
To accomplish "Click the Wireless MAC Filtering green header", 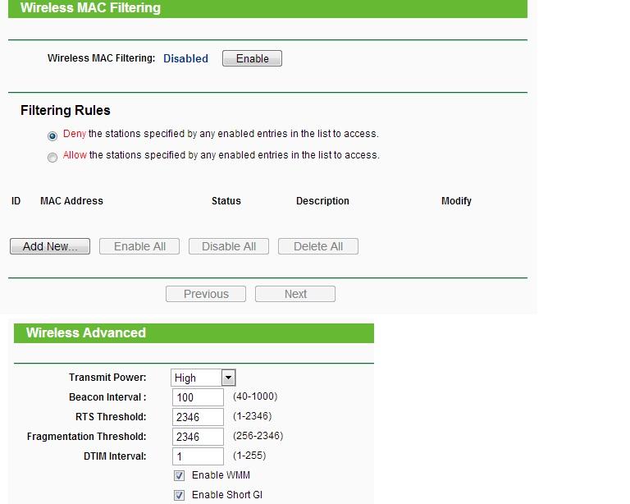I will (x=267, y=8).
